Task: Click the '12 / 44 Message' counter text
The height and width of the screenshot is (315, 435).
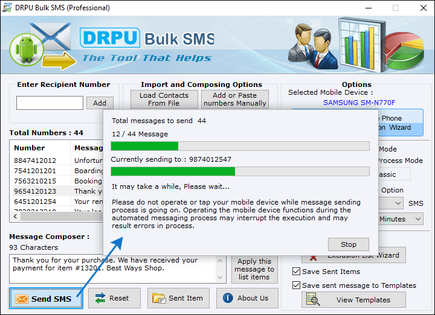Action: click(x=140, y=134)
